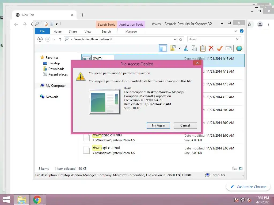Expand the ribbon with chevron arrow
The image size is (274, 205).
(x=235, y=31)
